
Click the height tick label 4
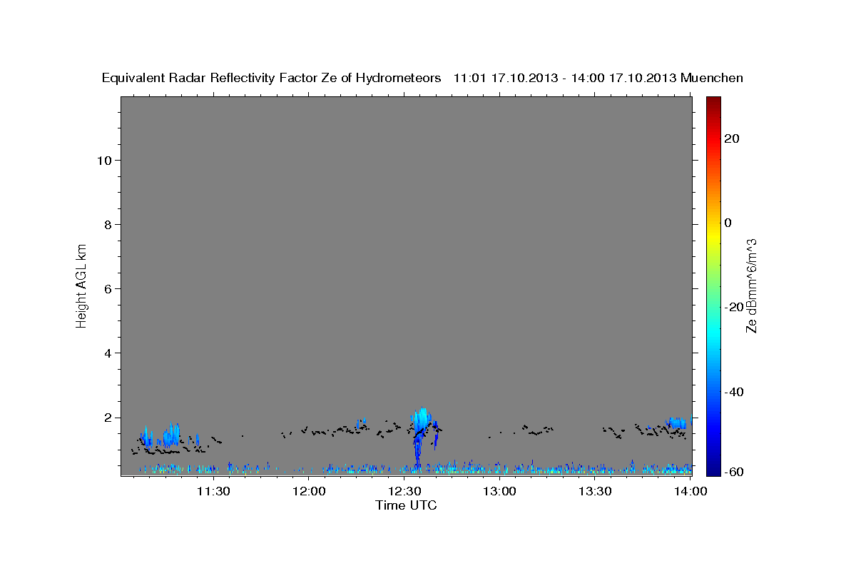pyautogui.click(x=108, y=353)
